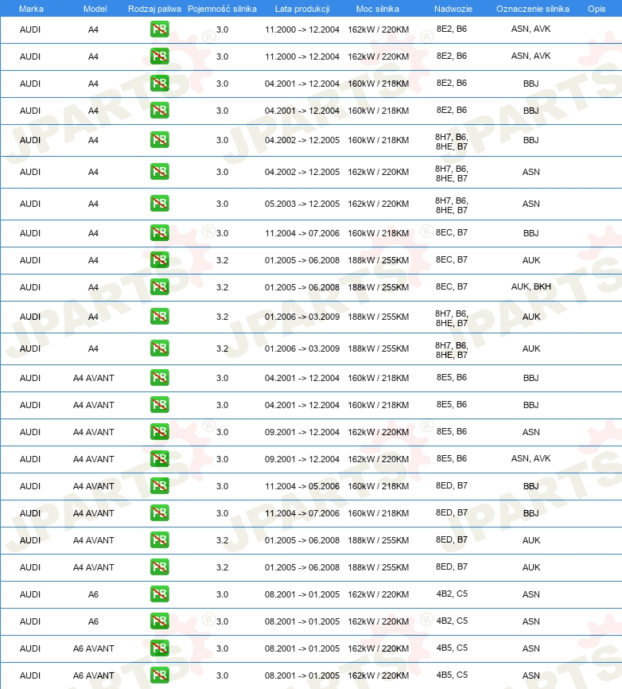This screenshot has width=622, height=689.
Task: Click 8ED, B7 in the 11.2004 -> 05.2006 row
Action: tap(452, 485)
